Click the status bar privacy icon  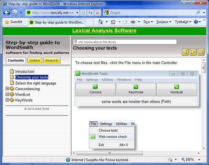pyautogui.click(x=170, y=159)
